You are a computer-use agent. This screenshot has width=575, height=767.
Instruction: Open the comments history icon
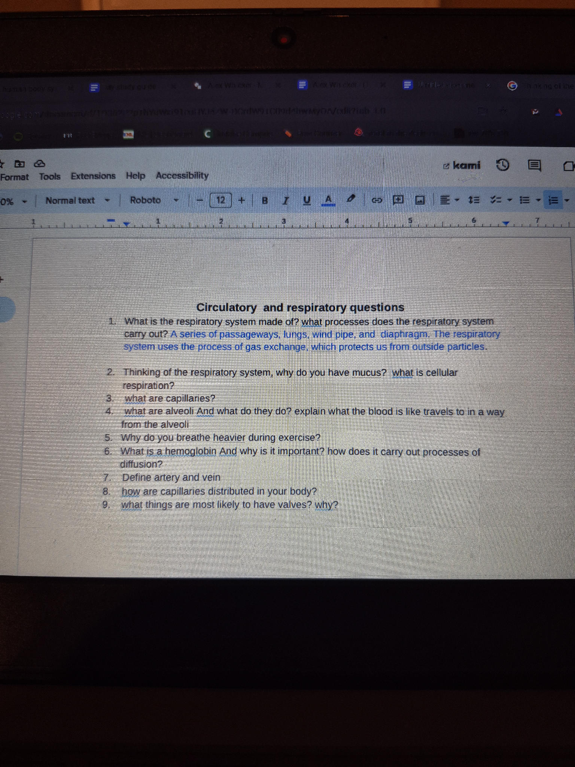pos(534,165)
